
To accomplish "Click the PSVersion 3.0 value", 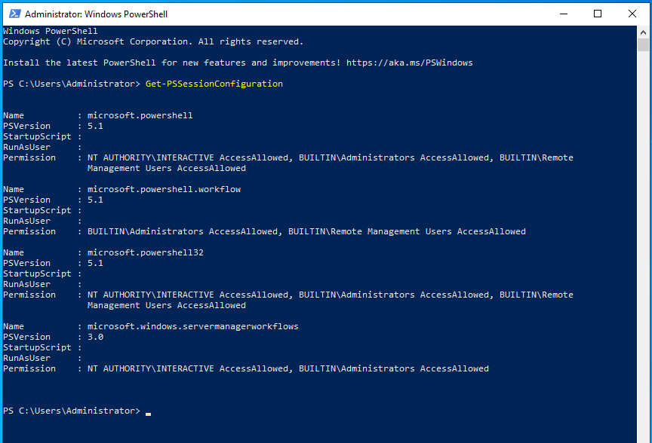I will (96, 337).
